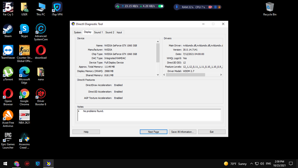Launch the iTop VPN desktop shortcut
Screen dimensions: 298x168
point(57,9)
